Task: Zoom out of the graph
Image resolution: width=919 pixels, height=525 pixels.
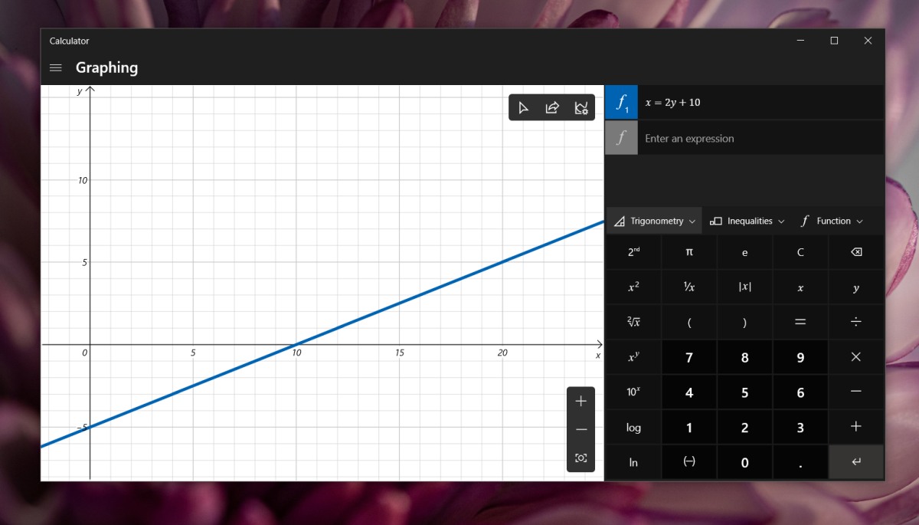Action: pyautogui.click(x=581, y=428)
